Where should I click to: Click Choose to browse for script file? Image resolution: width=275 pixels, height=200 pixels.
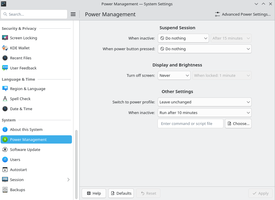click(238, 123)
